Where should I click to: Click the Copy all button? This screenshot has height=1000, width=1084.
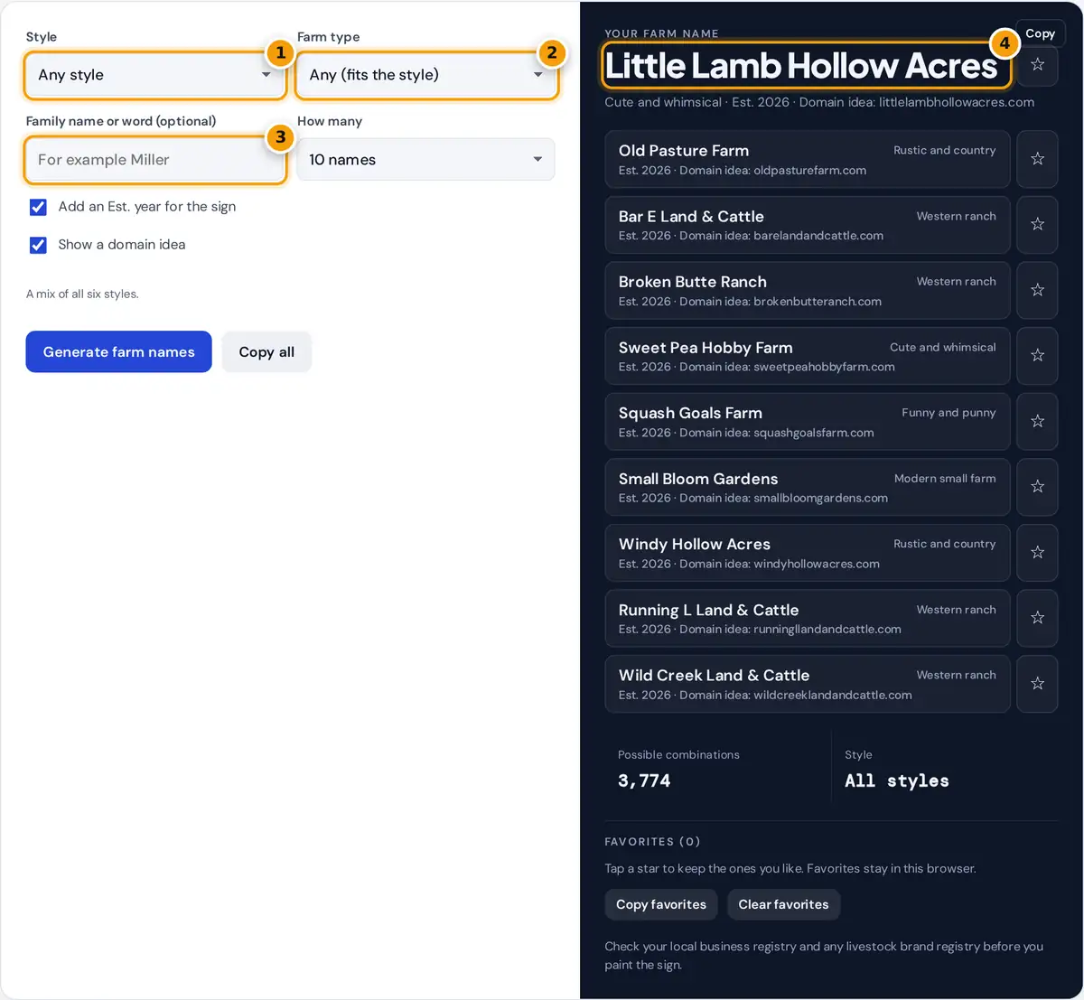[266, 352]
